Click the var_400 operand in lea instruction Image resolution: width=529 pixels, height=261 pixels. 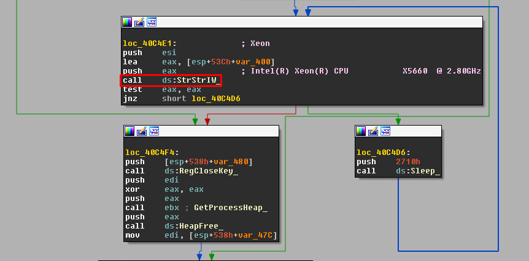253,62
